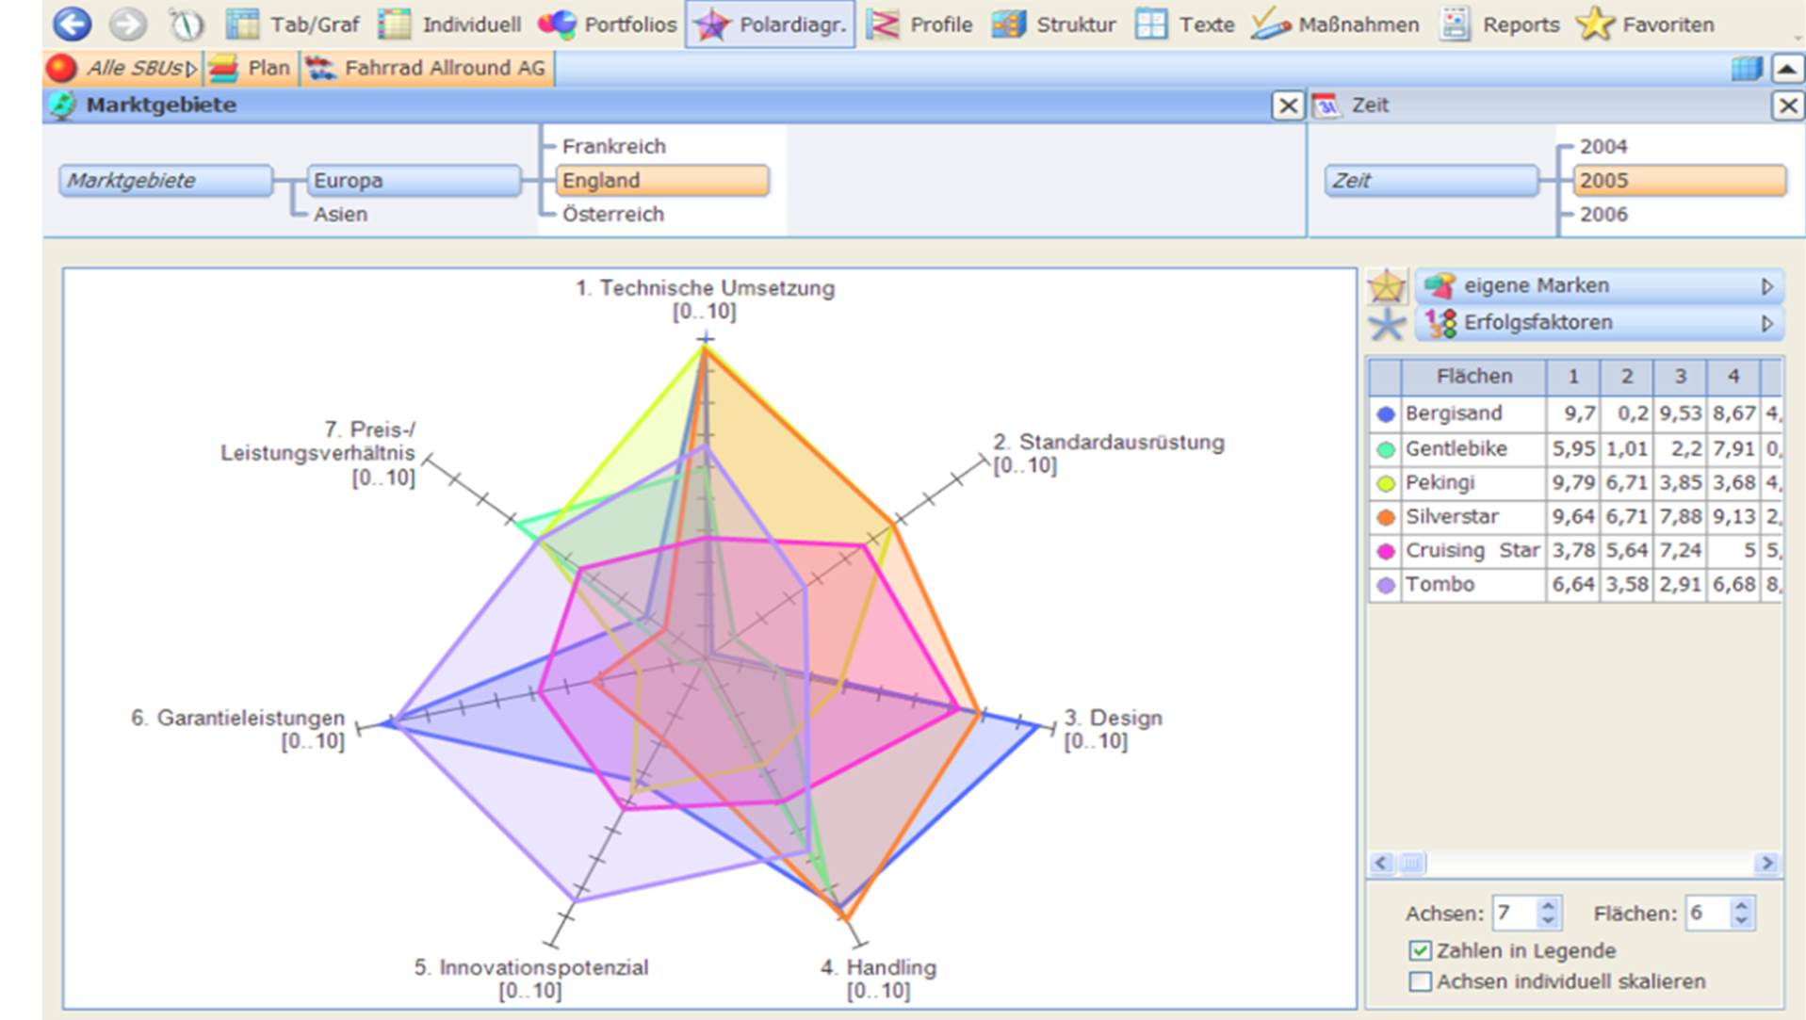This screenshot has width=1806, height=1020.
Task: Click the Silverstar orange color dot
Action: click(1386, 517)
